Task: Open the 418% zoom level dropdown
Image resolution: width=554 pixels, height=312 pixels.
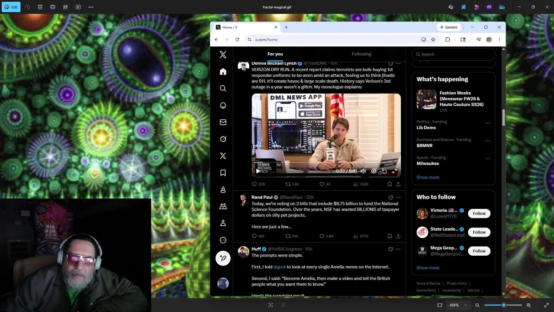Action: (x=458, y=305)
